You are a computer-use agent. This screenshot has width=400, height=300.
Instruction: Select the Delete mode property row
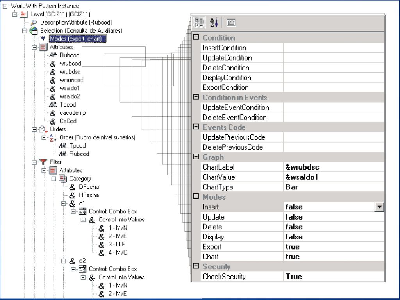[292, 227]
